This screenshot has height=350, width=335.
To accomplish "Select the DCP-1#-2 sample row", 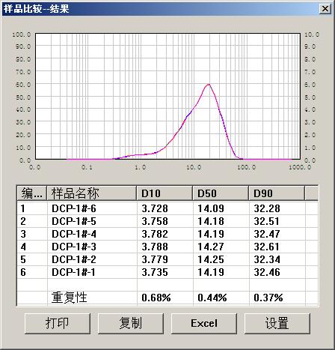I will [167, 259].
